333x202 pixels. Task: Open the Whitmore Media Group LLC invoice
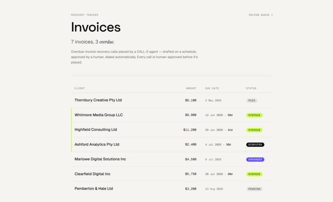172,115
